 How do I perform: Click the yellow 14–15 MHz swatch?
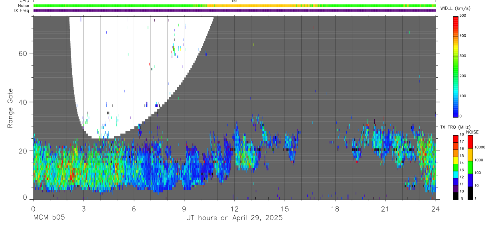point(455,160)
